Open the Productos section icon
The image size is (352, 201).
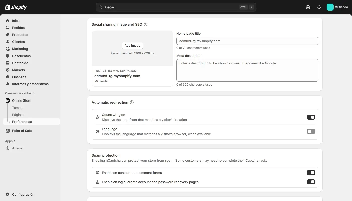(x=8, y=35)
